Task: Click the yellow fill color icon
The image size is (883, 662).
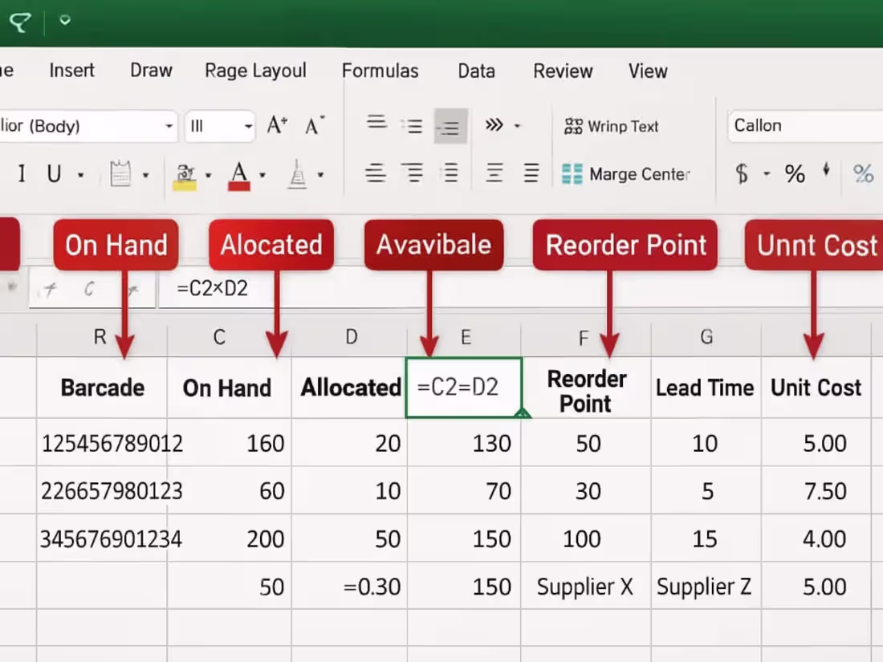Action: (185, 177)
